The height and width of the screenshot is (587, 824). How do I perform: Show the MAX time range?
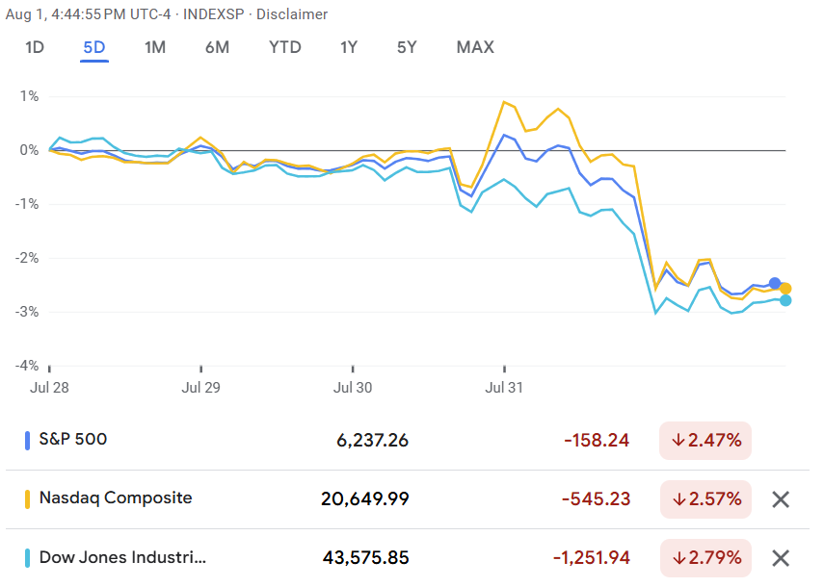point(475,48)
